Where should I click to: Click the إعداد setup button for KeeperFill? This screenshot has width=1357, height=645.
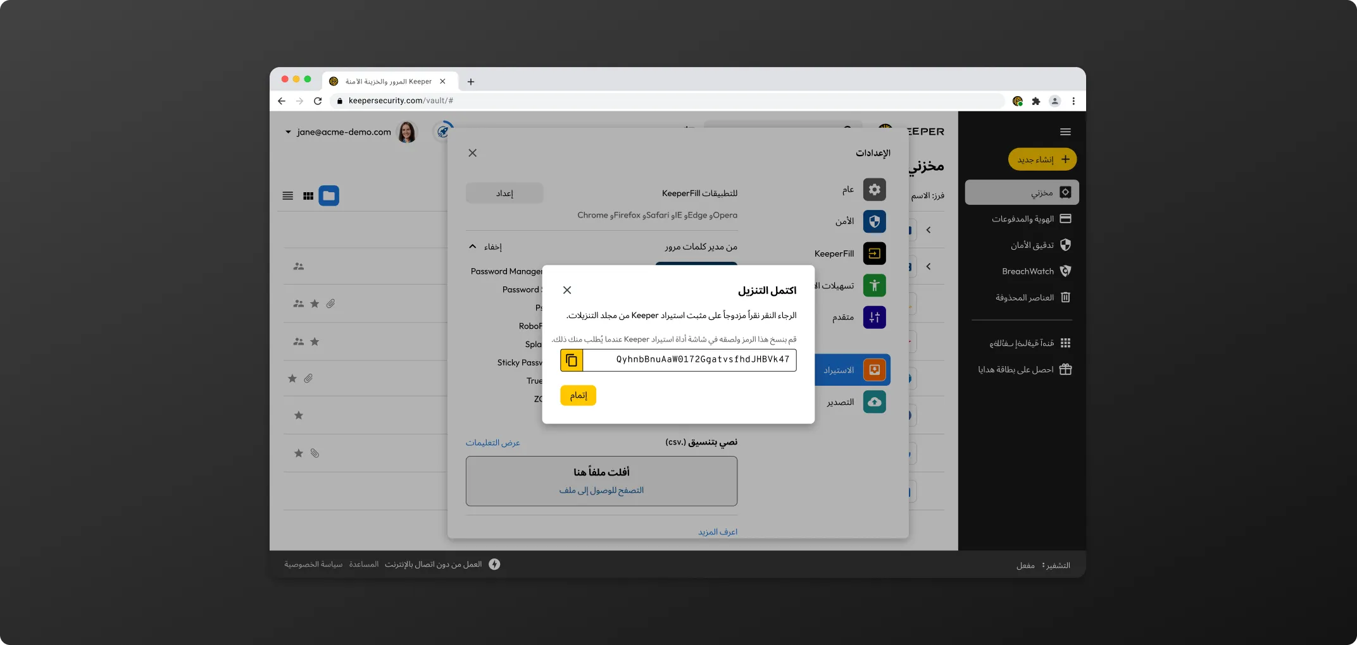click(504, 193)
